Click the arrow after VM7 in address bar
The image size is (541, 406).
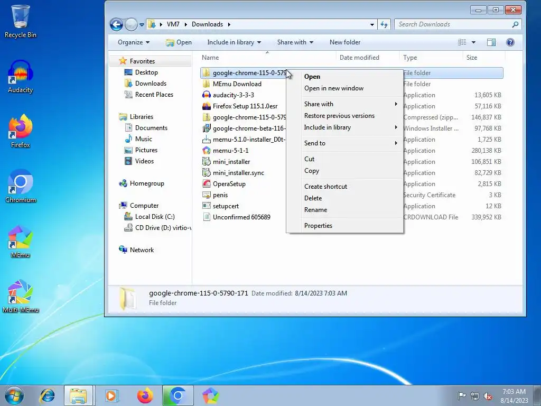pyautogui.click(x=185, y=24)
